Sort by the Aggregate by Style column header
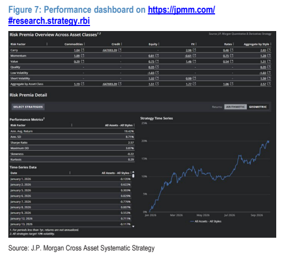 click(x=256, y=44)
